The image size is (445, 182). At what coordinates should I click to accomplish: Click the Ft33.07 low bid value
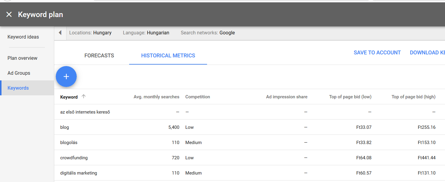pyautogui.click(x=364, y=127)
